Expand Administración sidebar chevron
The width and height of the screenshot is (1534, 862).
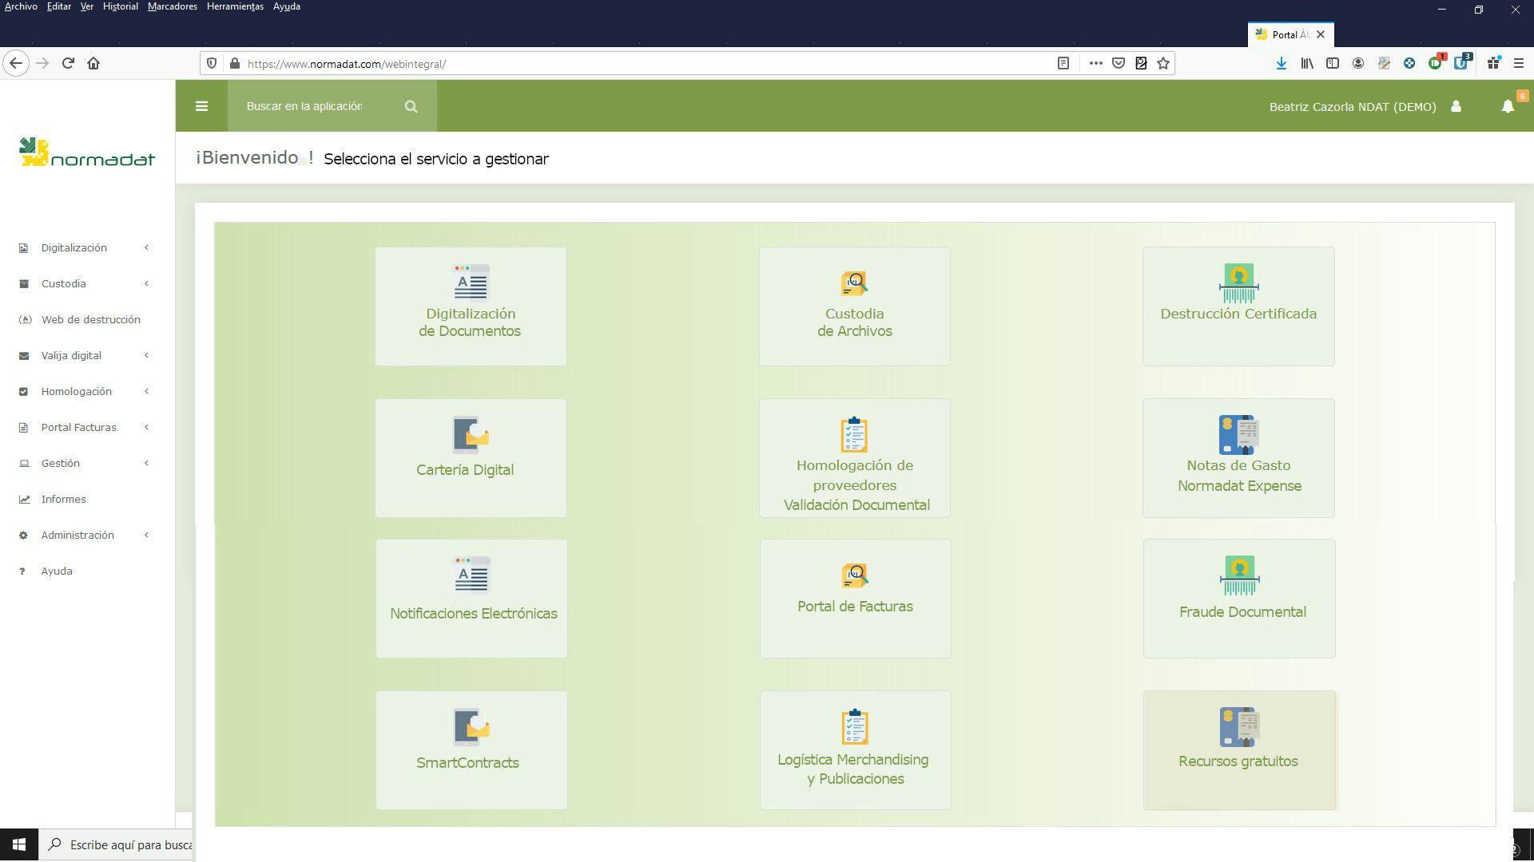(x=146, y=535)
